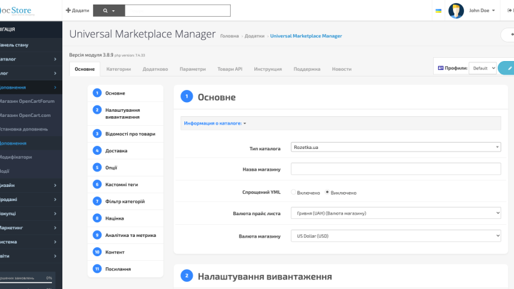Switch to the Додатково tab
This screenshot has height=289, width=514.
click(x=155, y=69)
